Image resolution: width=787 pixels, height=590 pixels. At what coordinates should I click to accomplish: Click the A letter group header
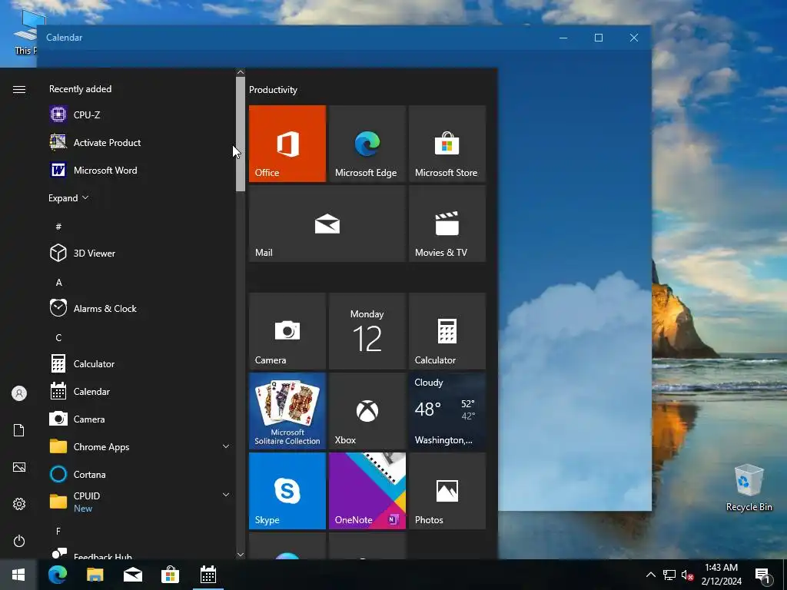pyautogui.click(x=58, y=283)
